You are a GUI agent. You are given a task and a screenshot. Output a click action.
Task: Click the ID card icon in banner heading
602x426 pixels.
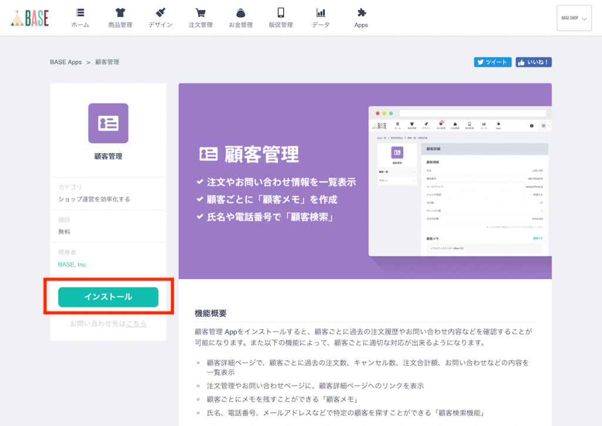(209, 155)
